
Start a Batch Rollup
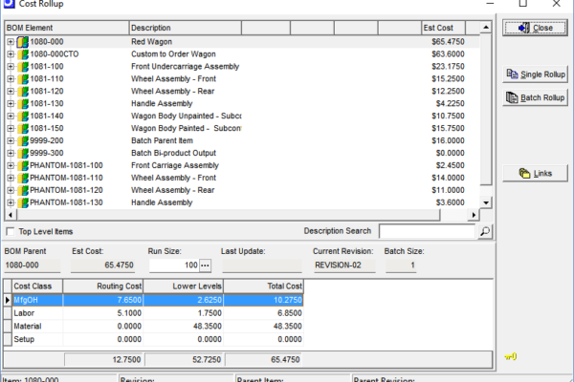tap(535, 97)
